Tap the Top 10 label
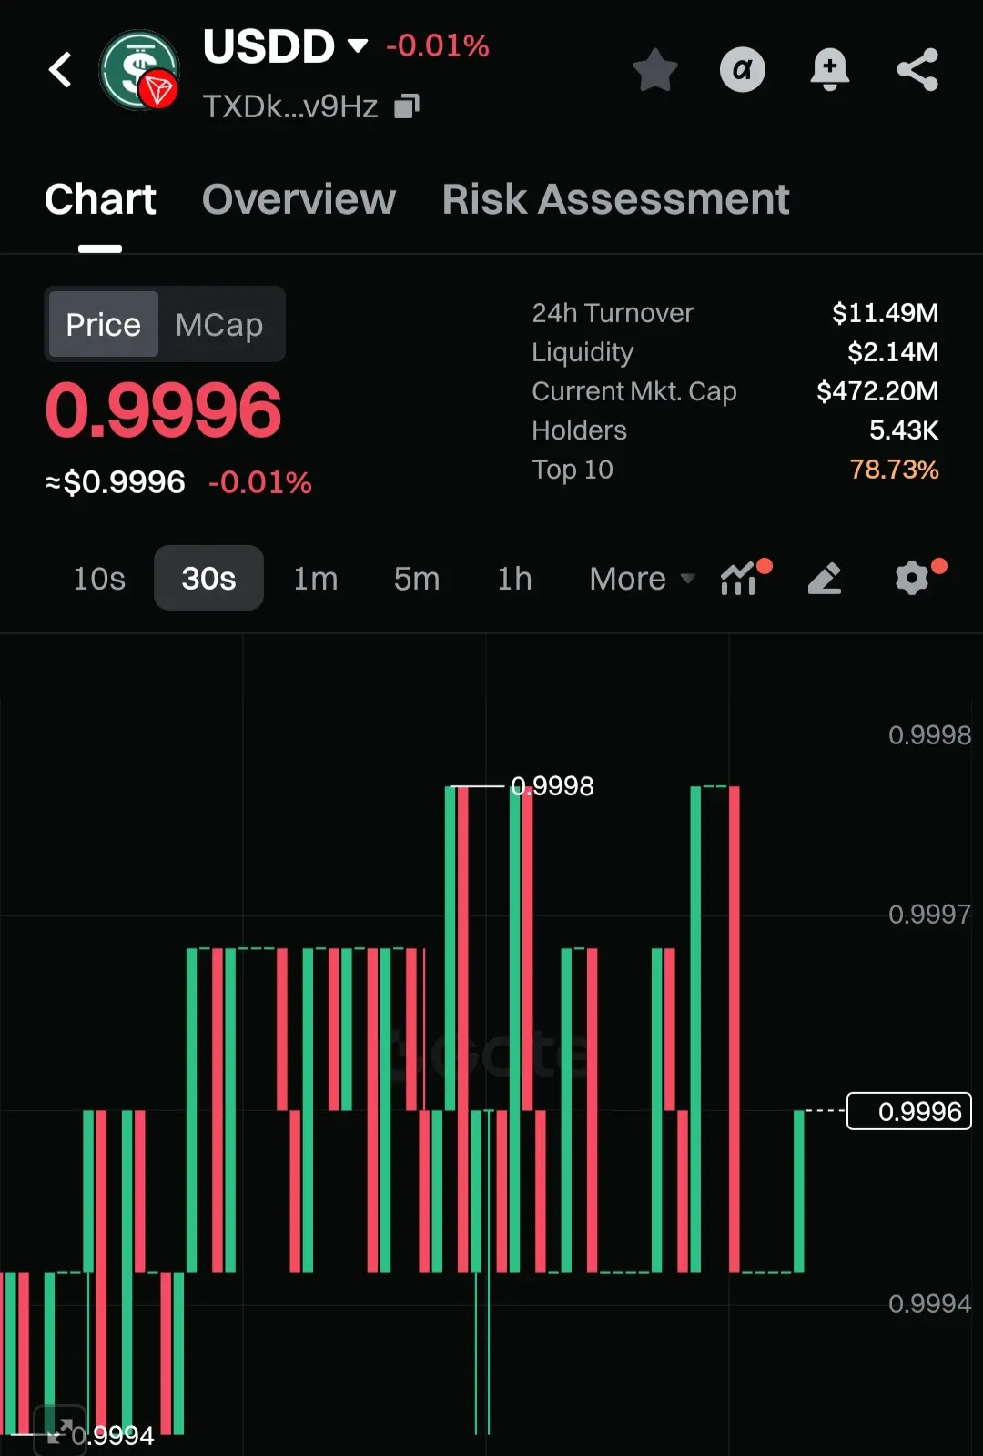 pos(573,470)
